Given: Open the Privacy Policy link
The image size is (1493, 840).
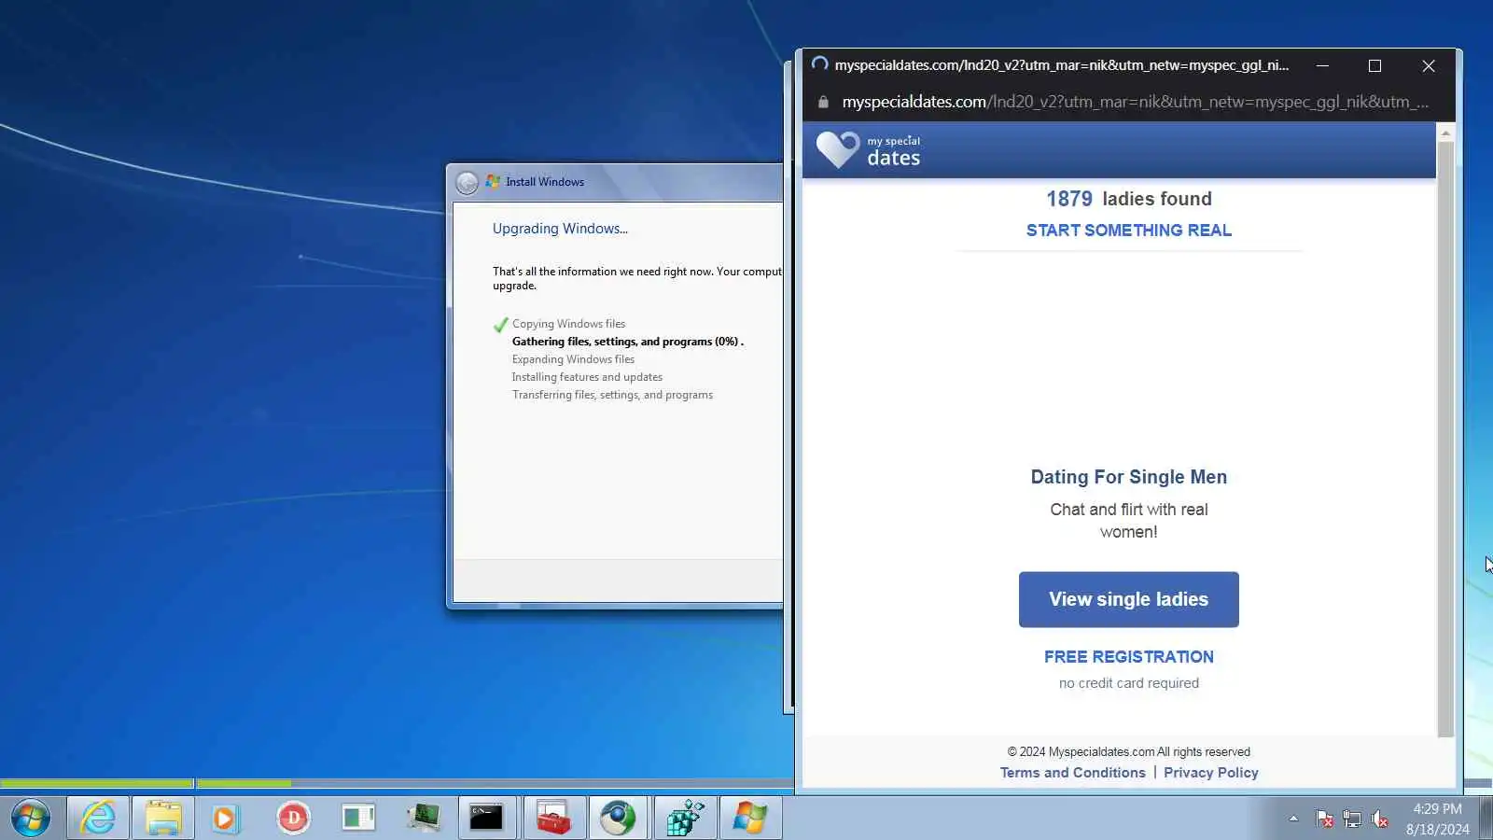Looking at the screenshot, I should (x=1210, y=773).
